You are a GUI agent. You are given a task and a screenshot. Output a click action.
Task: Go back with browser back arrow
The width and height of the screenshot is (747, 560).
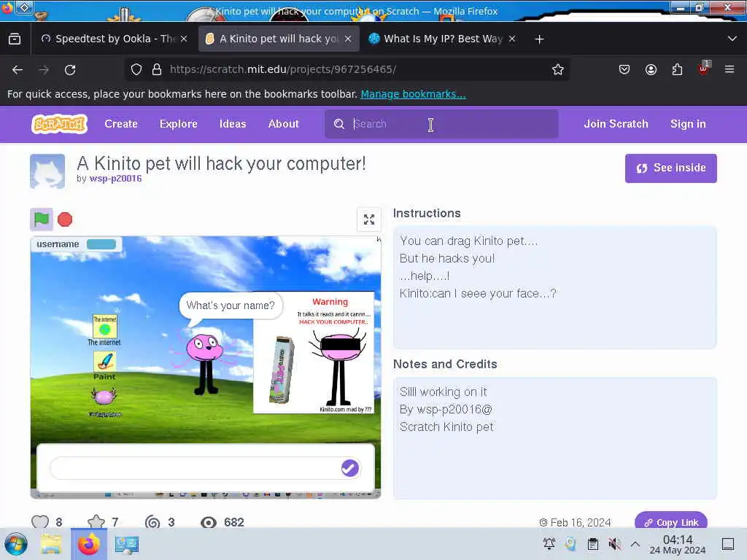(18, 69)
